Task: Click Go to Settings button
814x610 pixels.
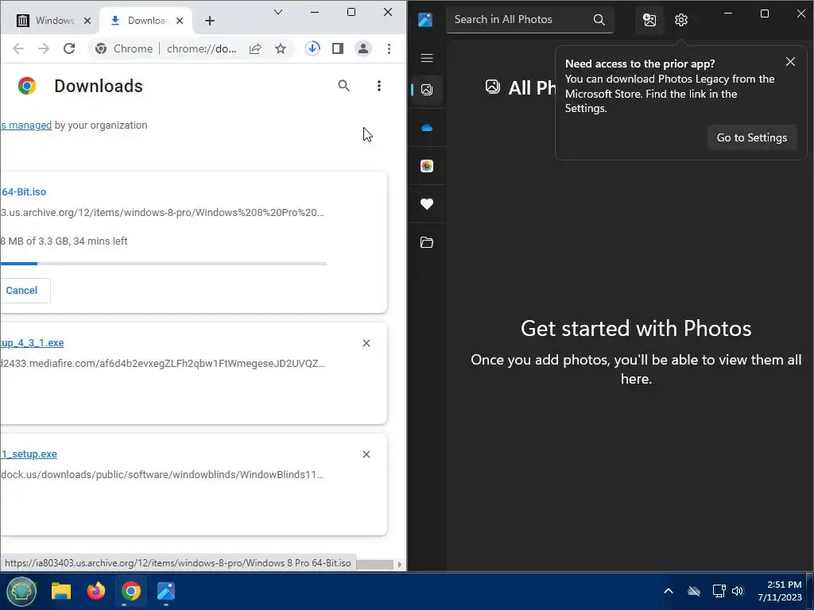Action: (752, 137)
